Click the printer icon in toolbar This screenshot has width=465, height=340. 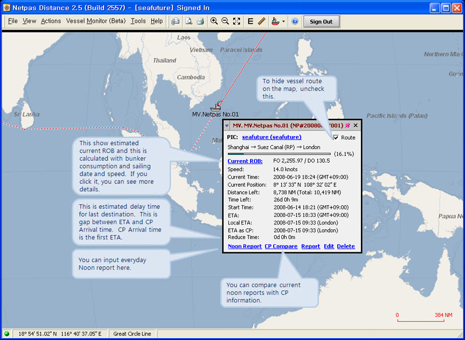[201, 21]
